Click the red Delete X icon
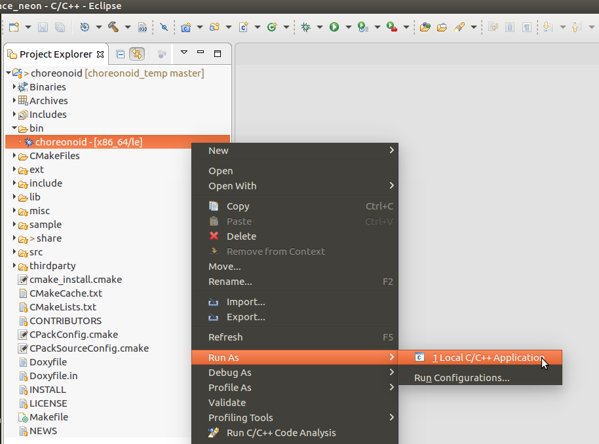The image size is (599, 444). 214,236
